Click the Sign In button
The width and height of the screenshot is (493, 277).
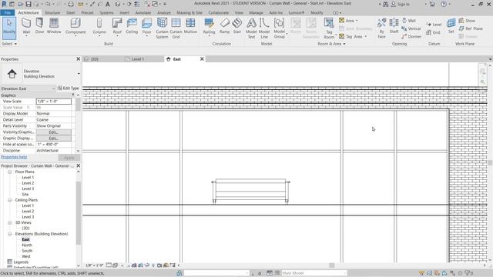pos(401,5)
